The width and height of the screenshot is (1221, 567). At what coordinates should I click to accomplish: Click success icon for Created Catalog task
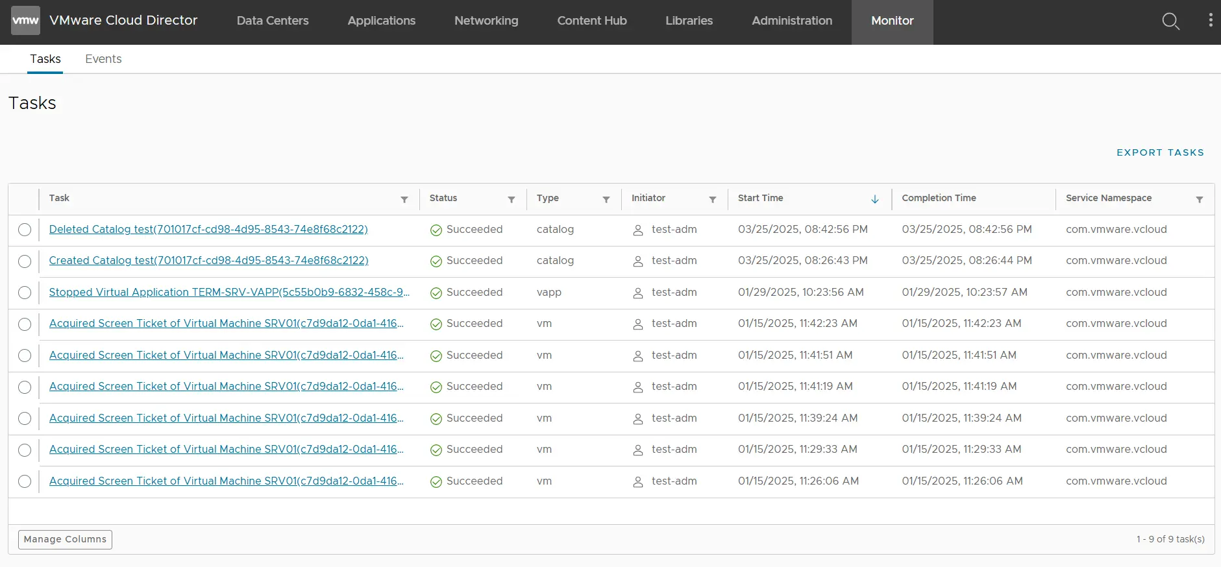(436, 261)
